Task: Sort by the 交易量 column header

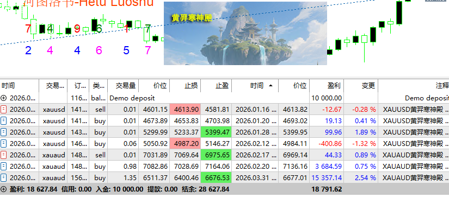Action: pyautogui.click(x=123, y=86)
